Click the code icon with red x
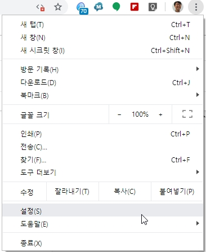 click(41, 7)
